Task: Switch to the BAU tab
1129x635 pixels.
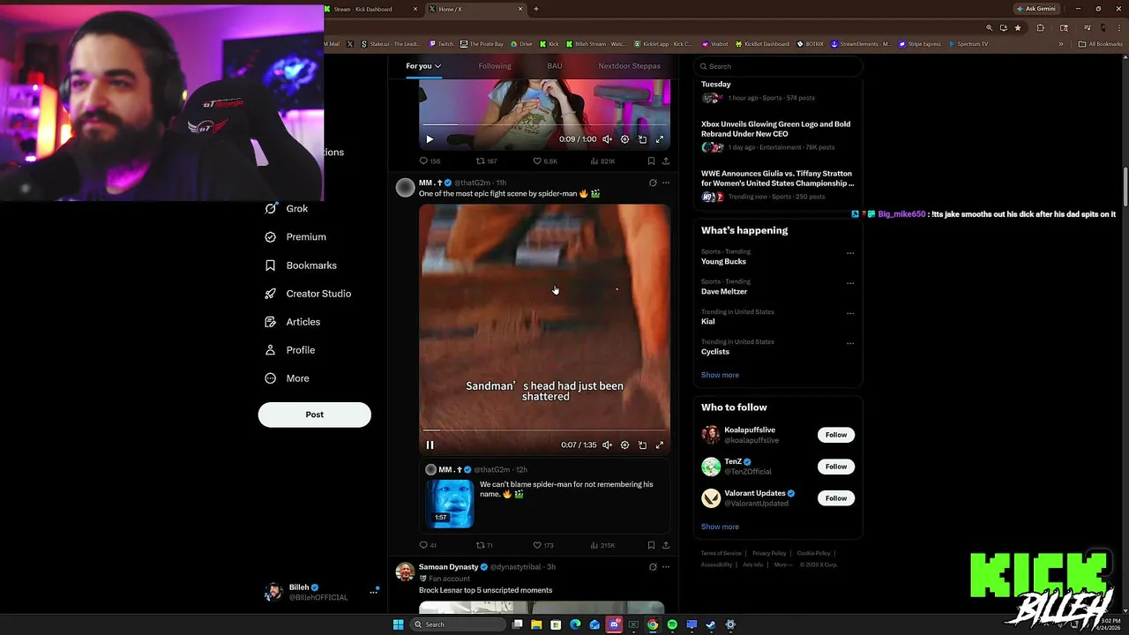Action: (x=555, y=66)
